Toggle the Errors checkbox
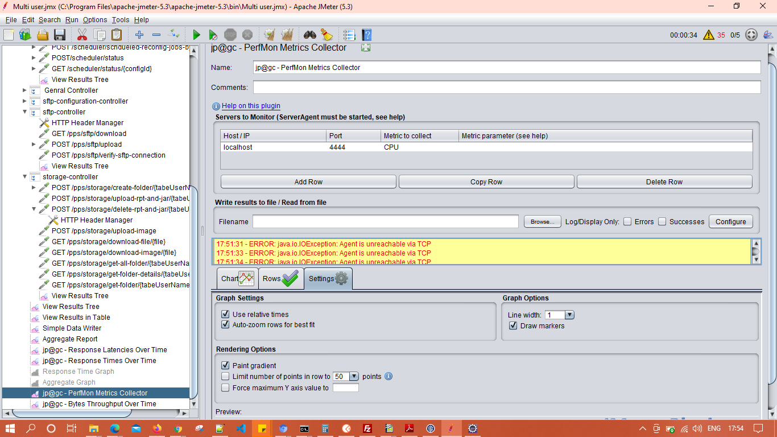This screenshot has height=437, width=777. pos(627,222)
